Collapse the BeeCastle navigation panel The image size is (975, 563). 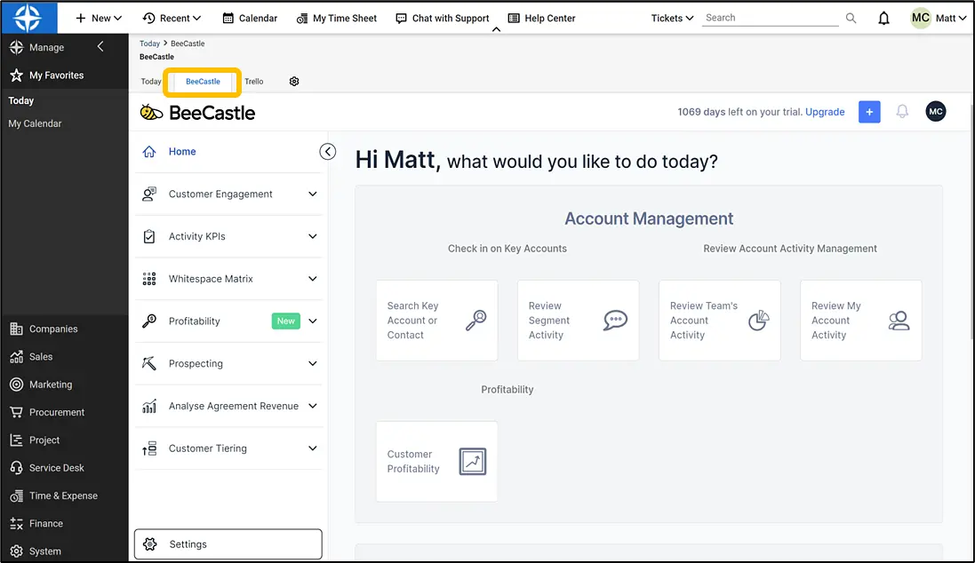coord(328,152)
